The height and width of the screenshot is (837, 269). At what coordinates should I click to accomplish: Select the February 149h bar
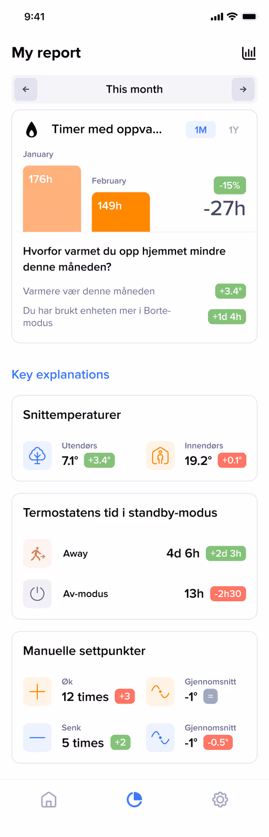(x=121, y=212)
